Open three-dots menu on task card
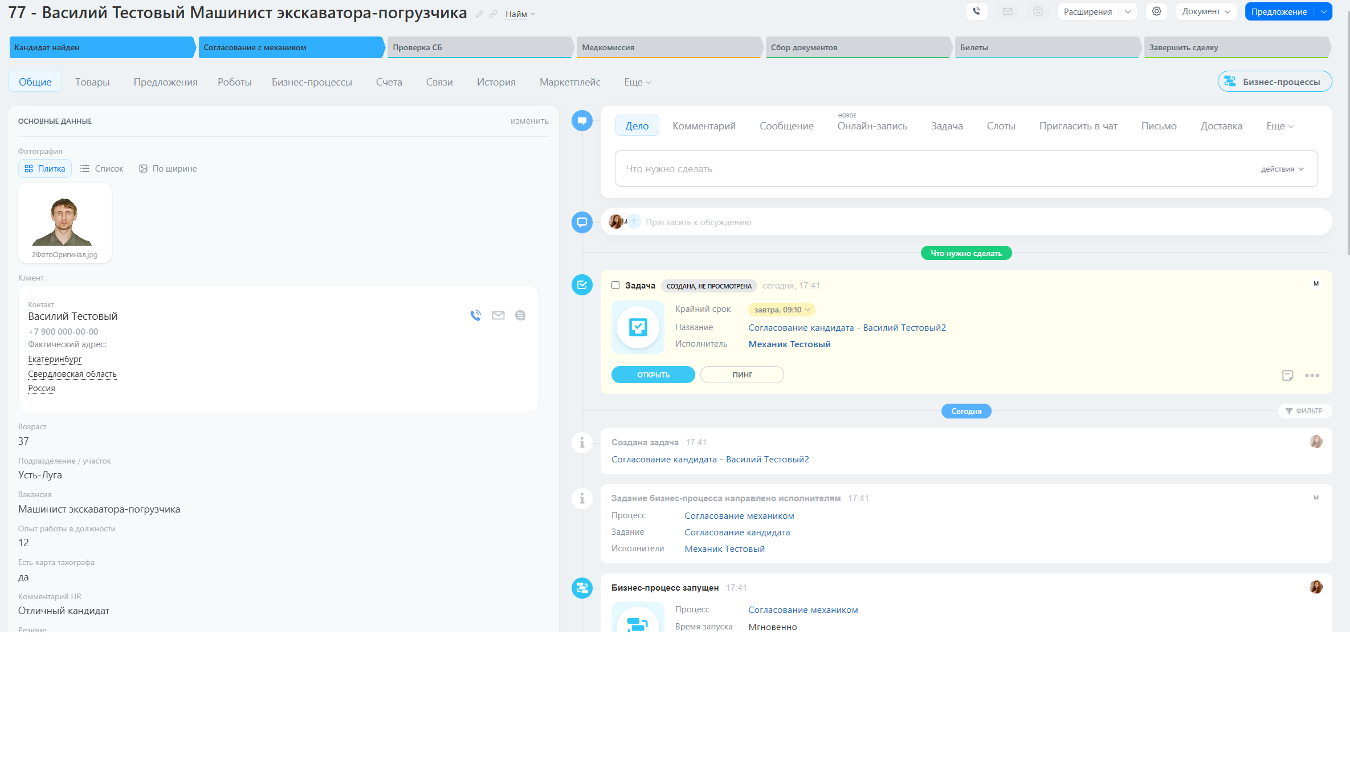This screenshot has width=1350, height=760. point(1312,375)
